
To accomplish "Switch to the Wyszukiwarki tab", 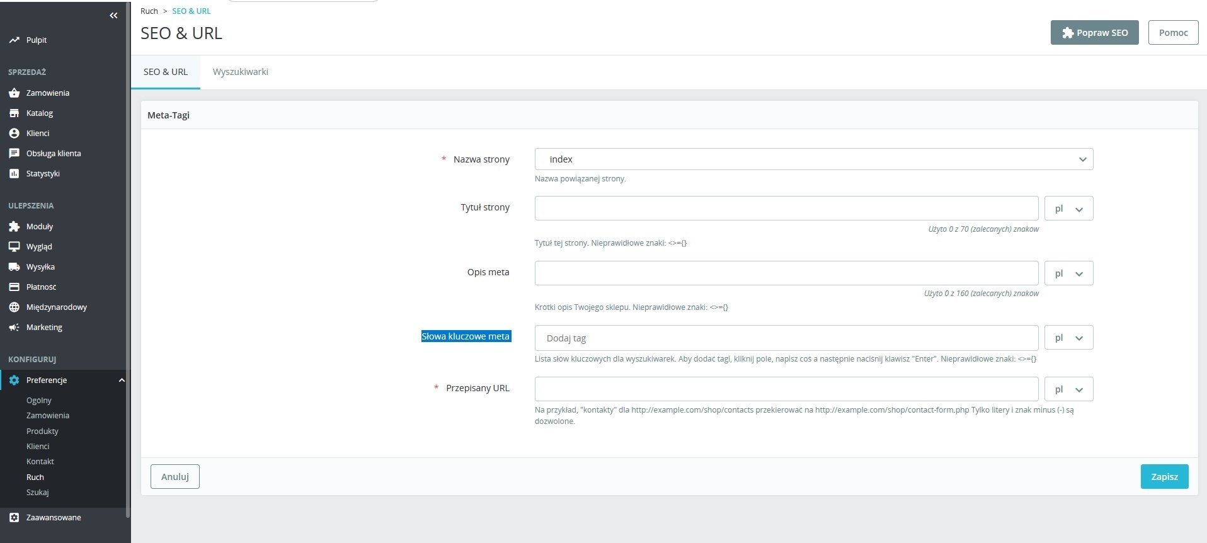I will pos(241,72).
